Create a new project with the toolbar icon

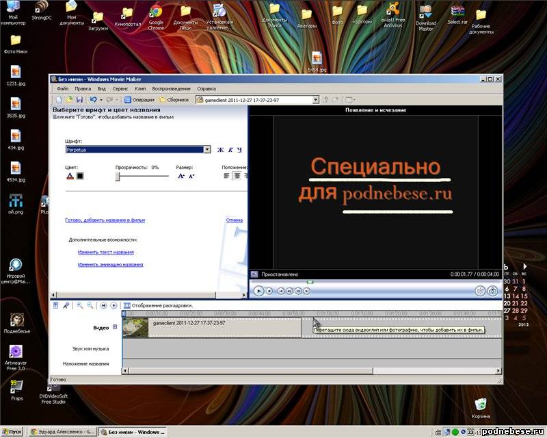pos(59,100)
